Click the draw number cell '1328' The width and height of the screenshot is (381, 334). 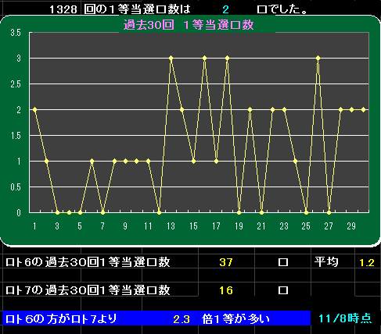pyautogui.click(x=63, y=10)
